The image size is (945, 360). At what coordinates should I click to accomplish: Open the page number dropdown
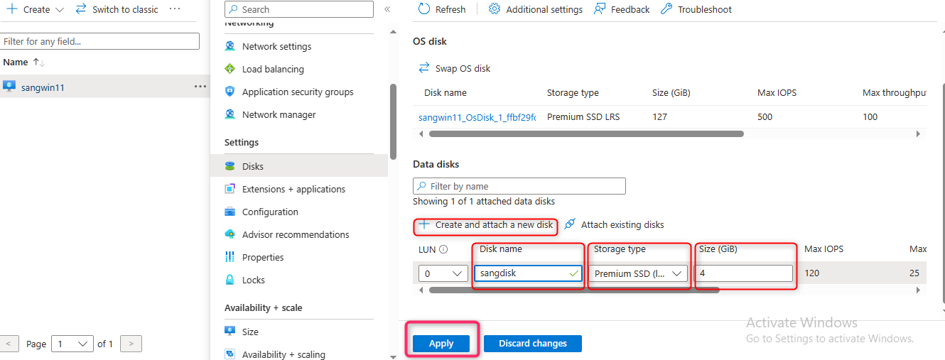coord(75,344)
